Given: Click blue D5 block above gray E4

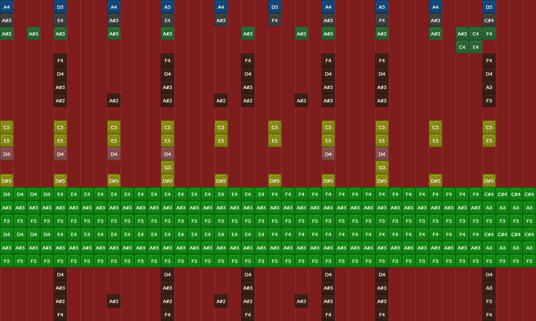Looking at the screenshot, I should tap(60, 7).
